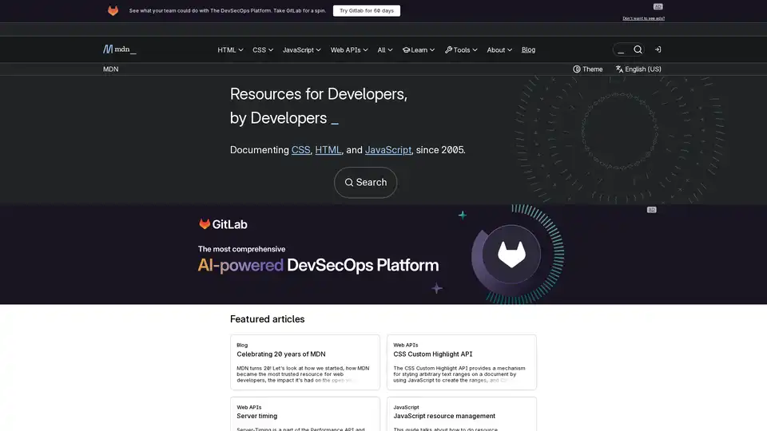Click the top banner DevSecOps ad text
The image size is (767, 431).
coord(228,10)
